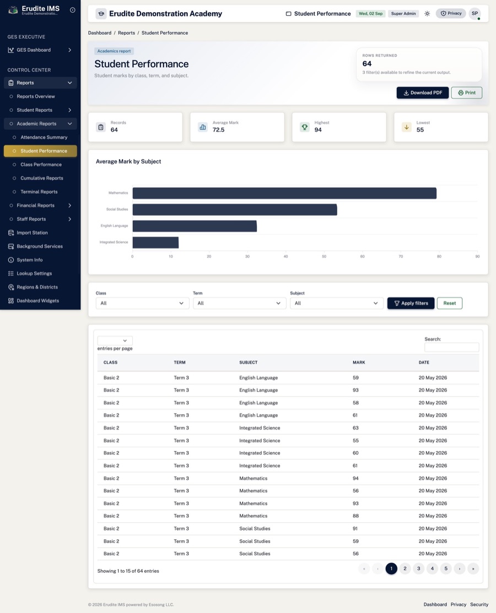Click the Download PDF button
The height and width of the screenshot is (613, 496).
[423, 93]
